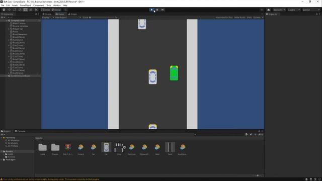
Task: Open the Hierarchy panel options menu
Action: pyautogui.click(x=39, y=14)
